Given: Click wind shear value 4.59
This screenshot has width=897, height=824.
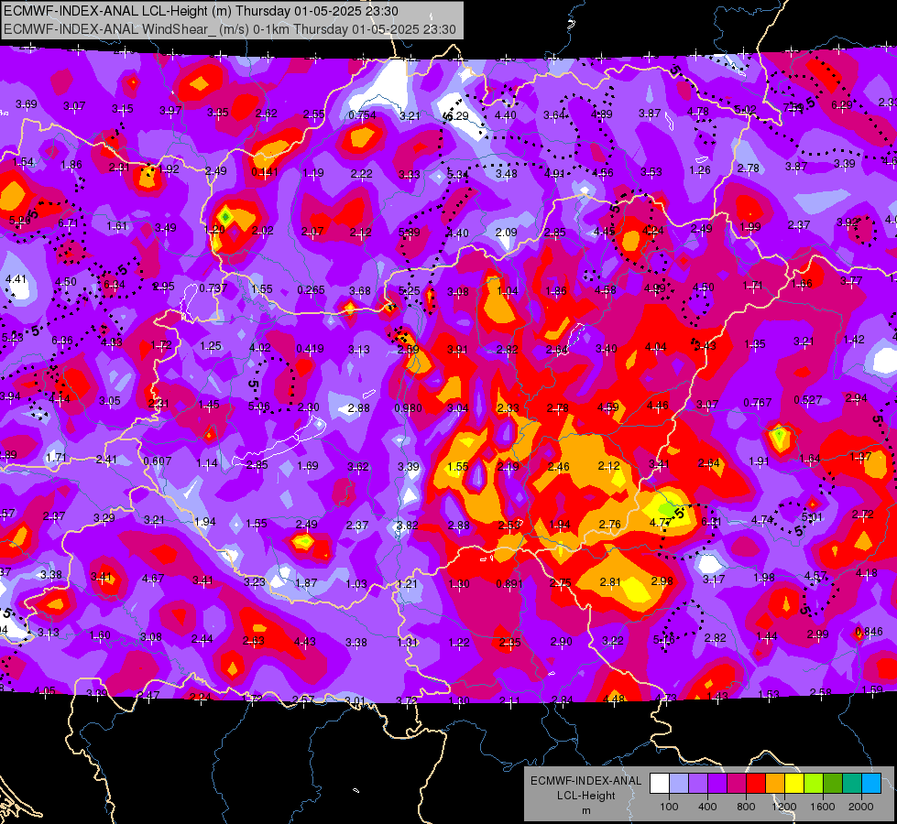Looking at the screenshot, I should click(608, 407).
